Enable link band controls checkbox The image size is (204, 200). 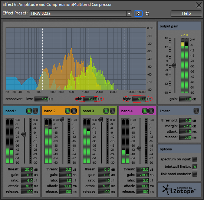(x=195, y=174)
